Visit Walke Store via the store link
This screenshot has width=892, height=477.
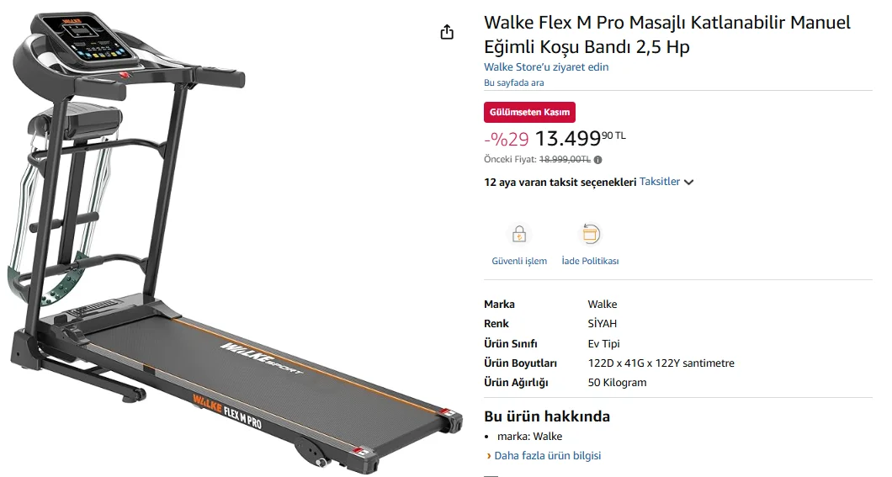[x=546, y=67]
